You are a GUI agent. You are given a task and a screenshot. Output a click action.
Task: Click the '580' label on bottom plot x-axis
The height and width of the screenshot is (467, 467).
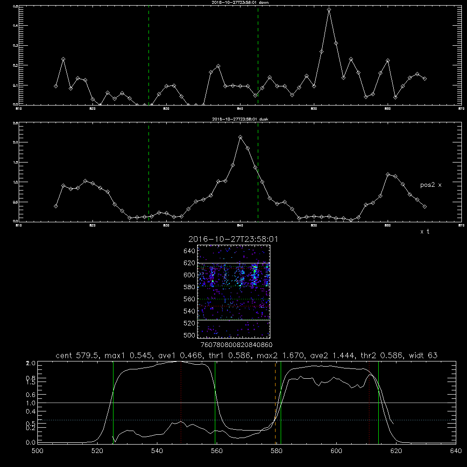[276, 451]
